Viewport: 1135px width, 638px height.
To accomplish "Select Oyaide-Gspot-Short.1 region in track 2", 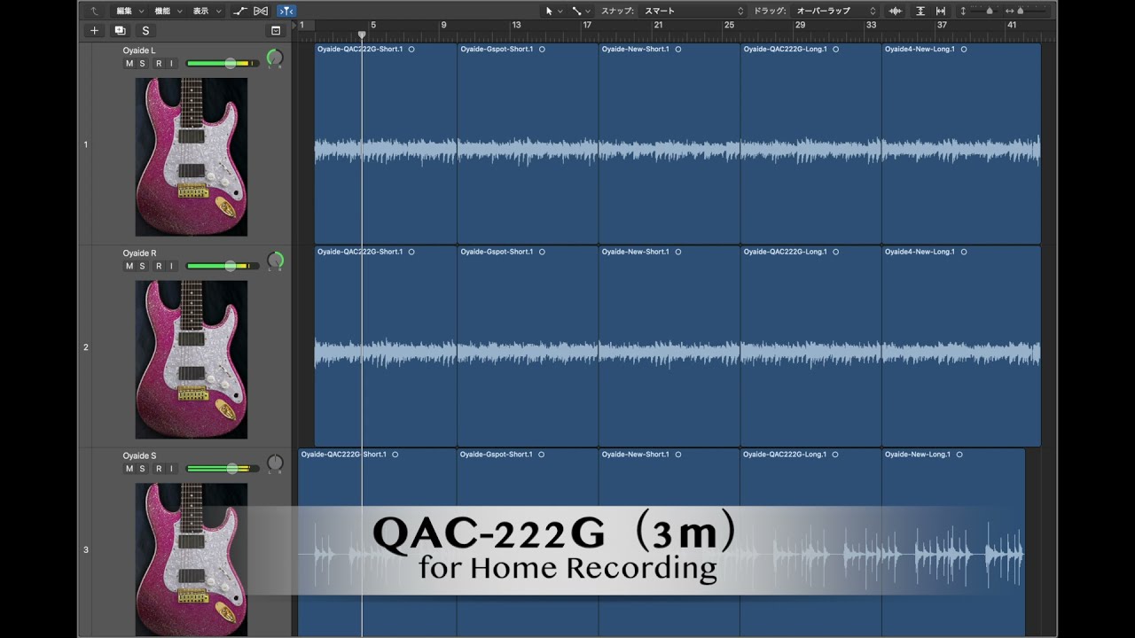I will [x=528, y=346].
